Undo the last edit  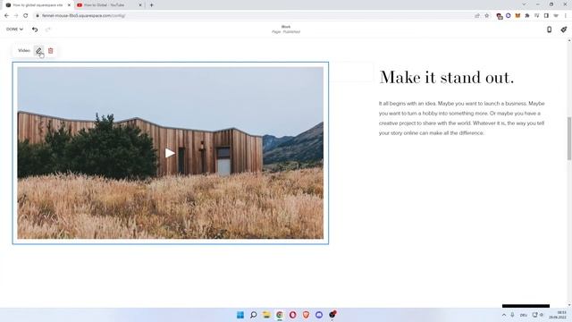point(35,30)
